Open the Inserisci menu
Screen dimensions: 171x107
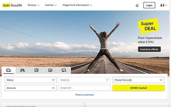coord(51,5)
